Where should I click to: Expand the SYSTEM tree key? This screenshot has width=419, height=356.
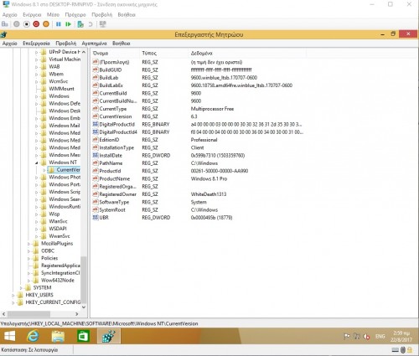click(x=21, y=288)
